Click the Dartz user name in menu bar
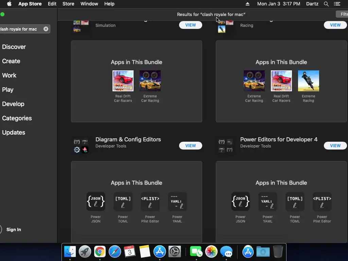Viewport: 348px width, 261px height. 312,4
